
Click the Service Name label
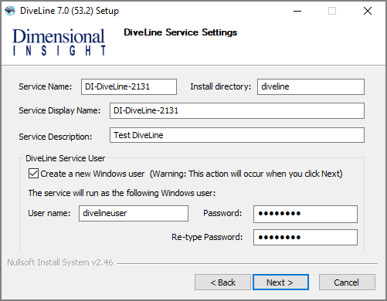46,86
